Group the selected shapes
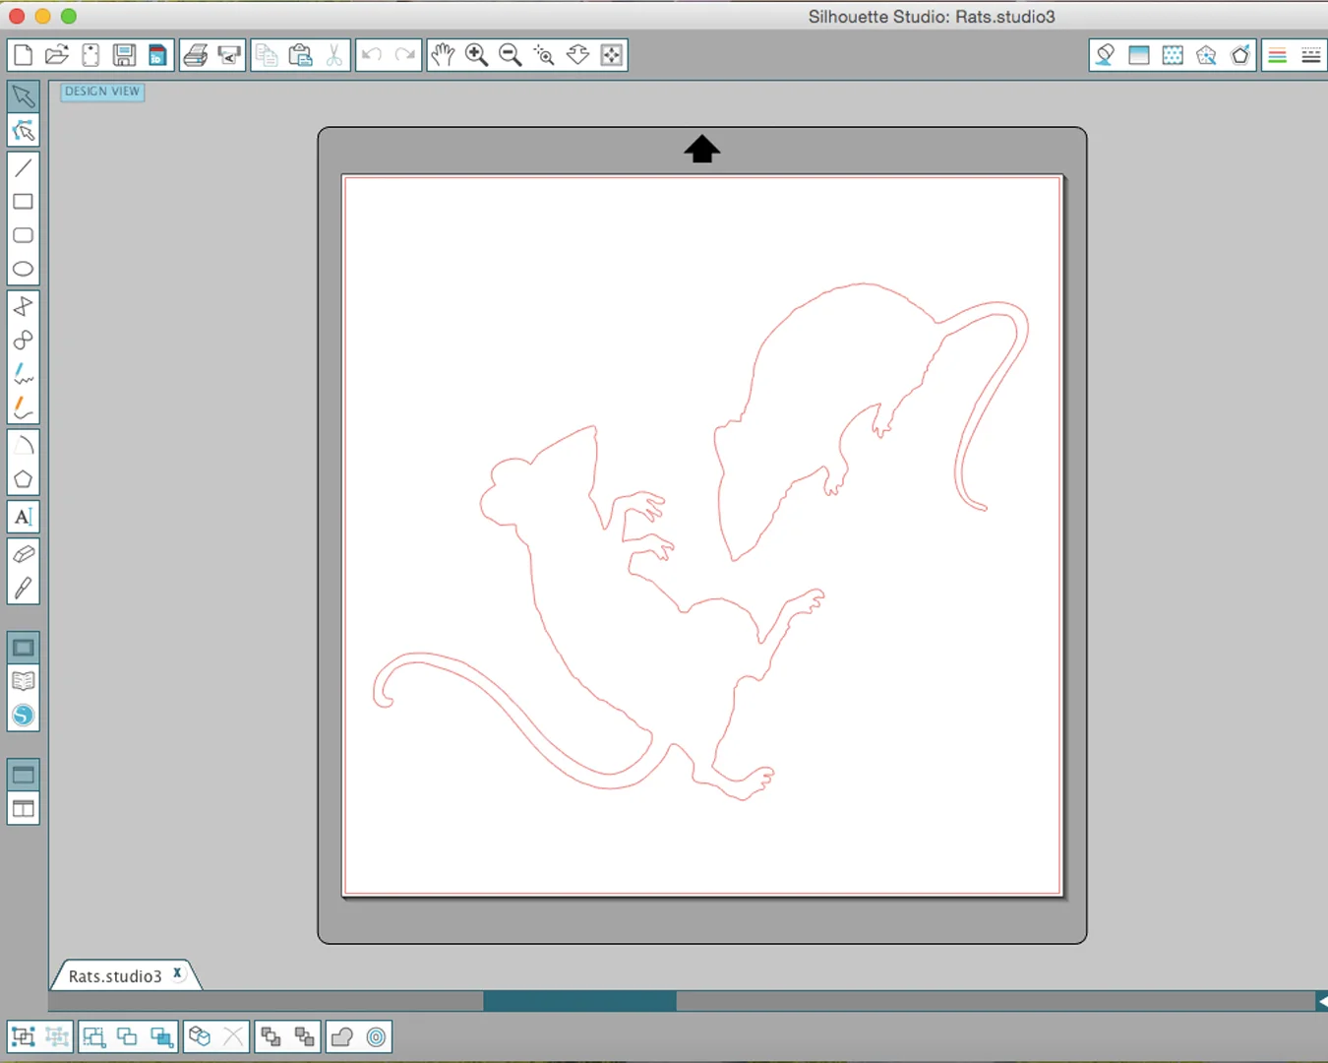Image resolution: width=1328 pixels, height=1063 pixels. [x=23, y=1036]
